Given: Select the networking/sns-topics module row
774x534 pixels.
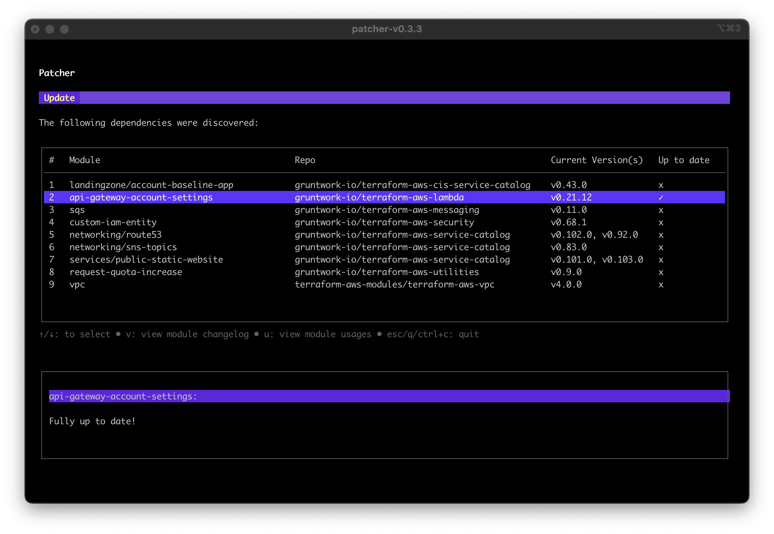Looking at the screenshot, I should click(123, 247).
